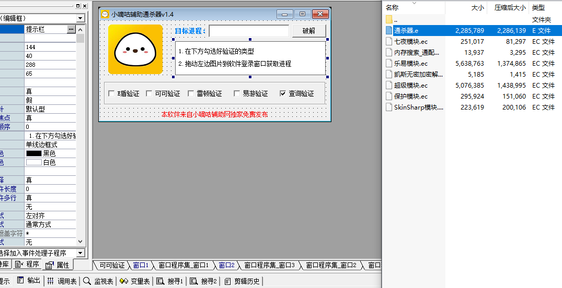Screen dimensions: 562x288
Task: Uncheck the 查询验证 checkbox
Action: point(283,94)
